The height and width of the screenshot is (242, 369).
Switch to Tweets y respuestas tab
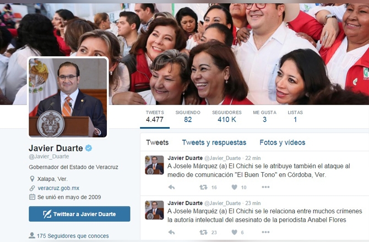214,142
